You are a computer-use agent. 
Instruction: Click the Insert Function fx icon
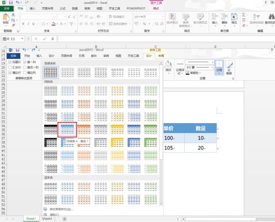click(53, 39)
